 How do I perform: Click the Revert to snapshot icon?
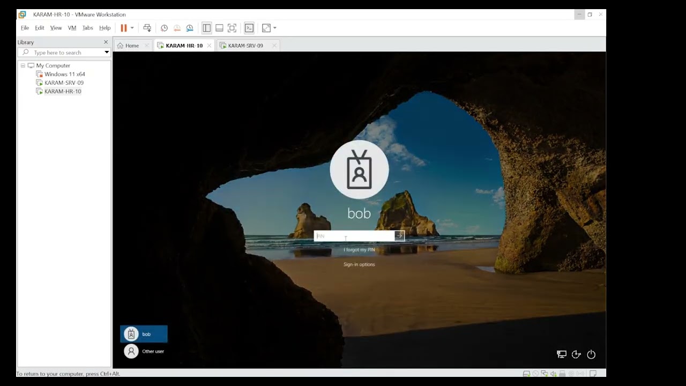pos(177,28)
